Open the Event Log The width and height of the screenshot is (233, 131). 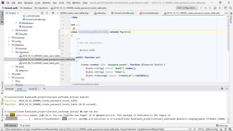point(222,126)
